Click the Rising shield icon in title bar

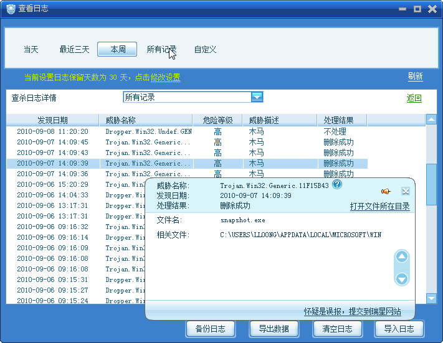[11, 9]
